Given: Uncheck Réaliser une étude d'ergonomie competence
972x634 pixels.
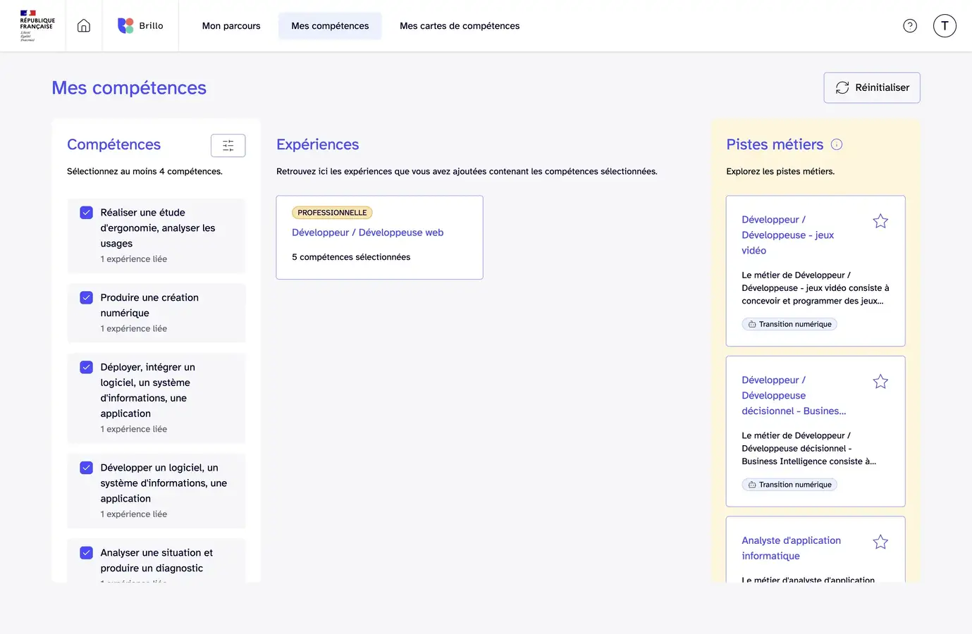Looking at the screenshot, I should [87, 213].
